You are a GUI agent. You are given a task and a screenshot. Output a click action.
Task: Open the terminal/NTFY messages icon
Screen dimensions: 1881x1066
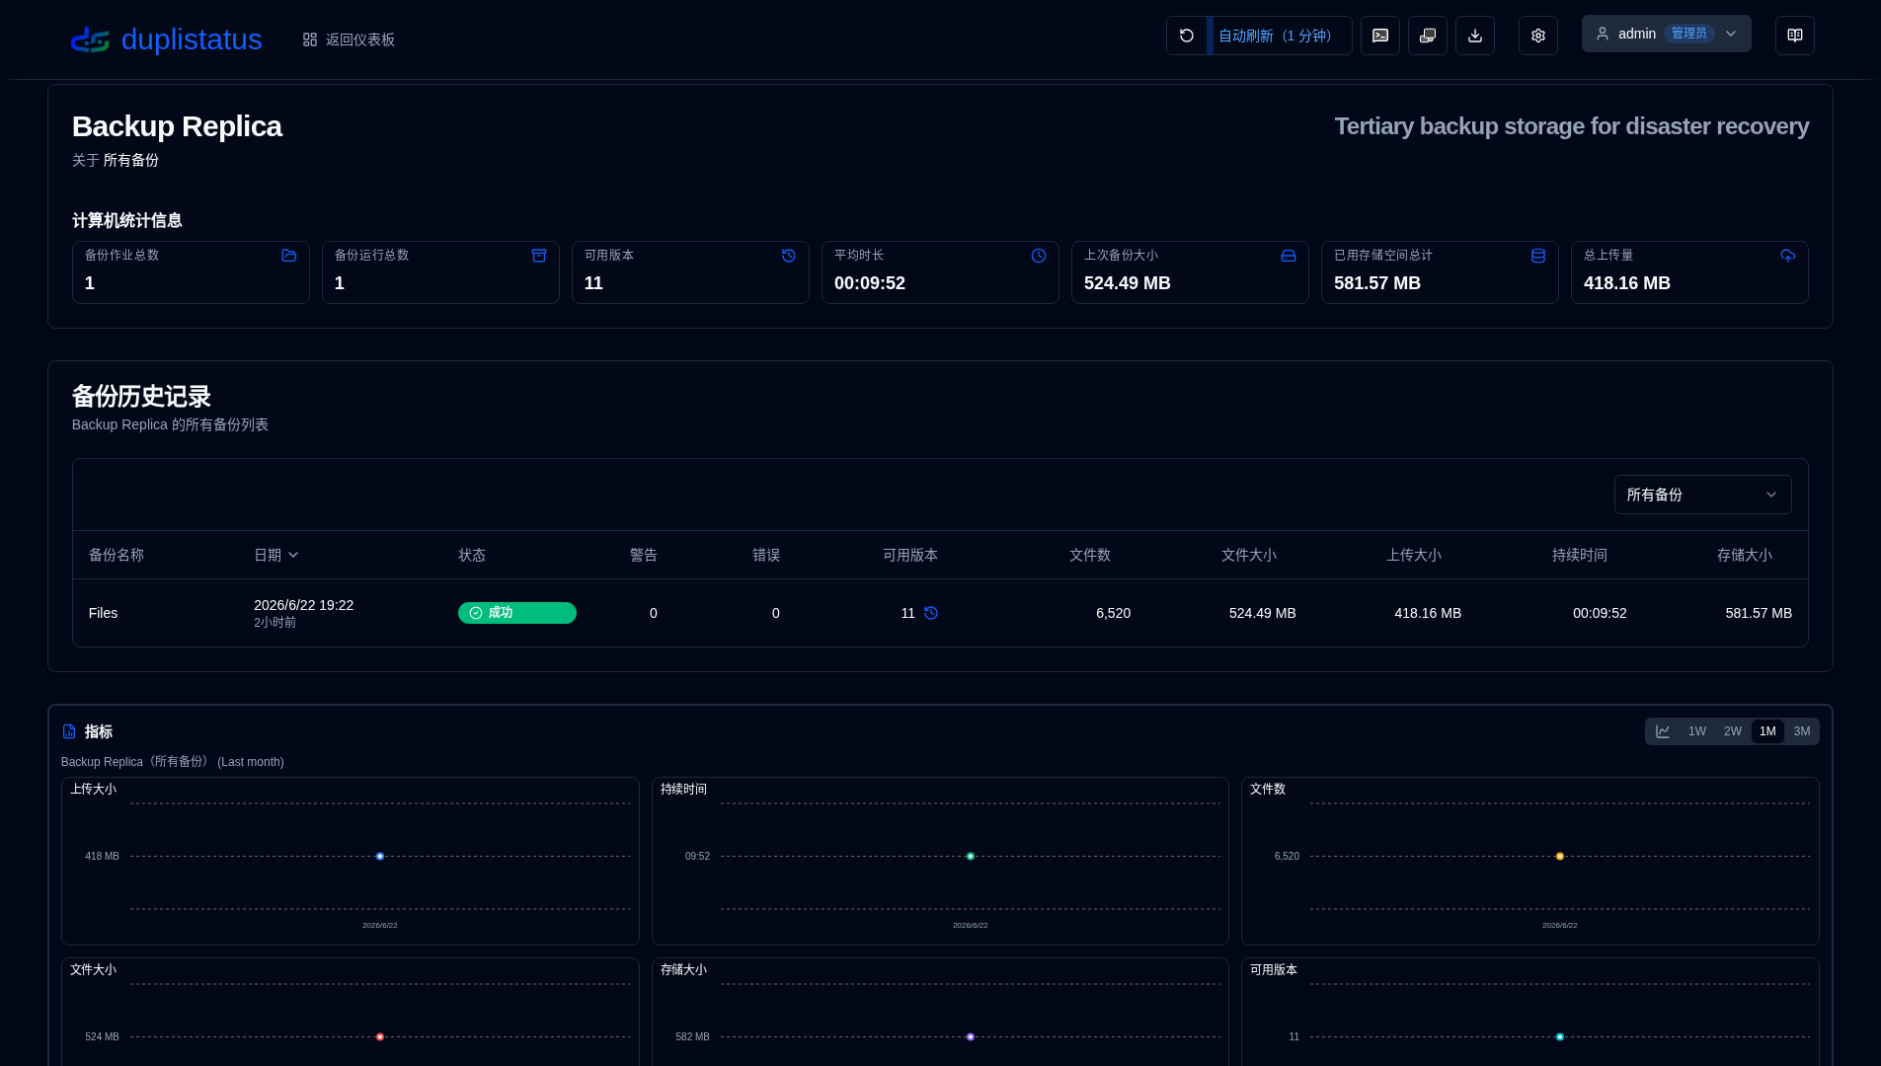pos(1379,36)
